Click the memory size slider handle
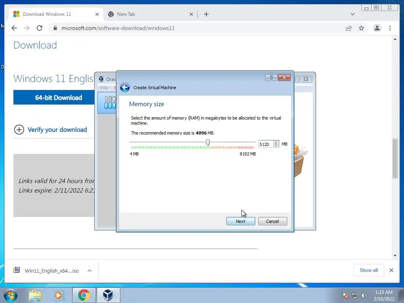This screenshot has width=404, height=303. pyautogui.click(x=208, y=142)
